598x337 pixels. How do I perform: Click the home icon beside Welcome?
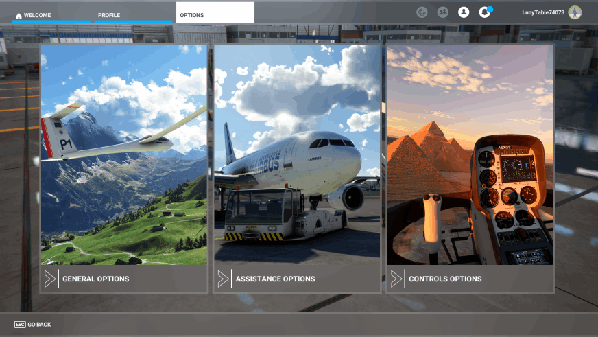point(19,15)
